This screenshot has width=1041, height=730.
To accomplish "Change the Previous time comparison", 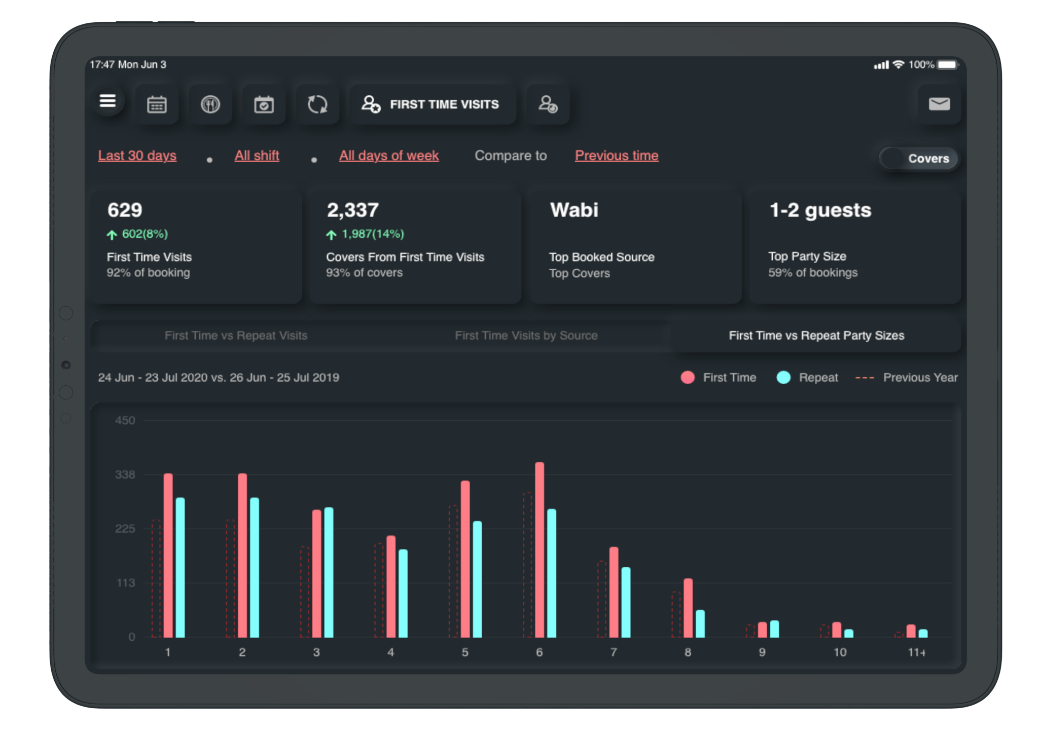I will click(x=617, y=156).
